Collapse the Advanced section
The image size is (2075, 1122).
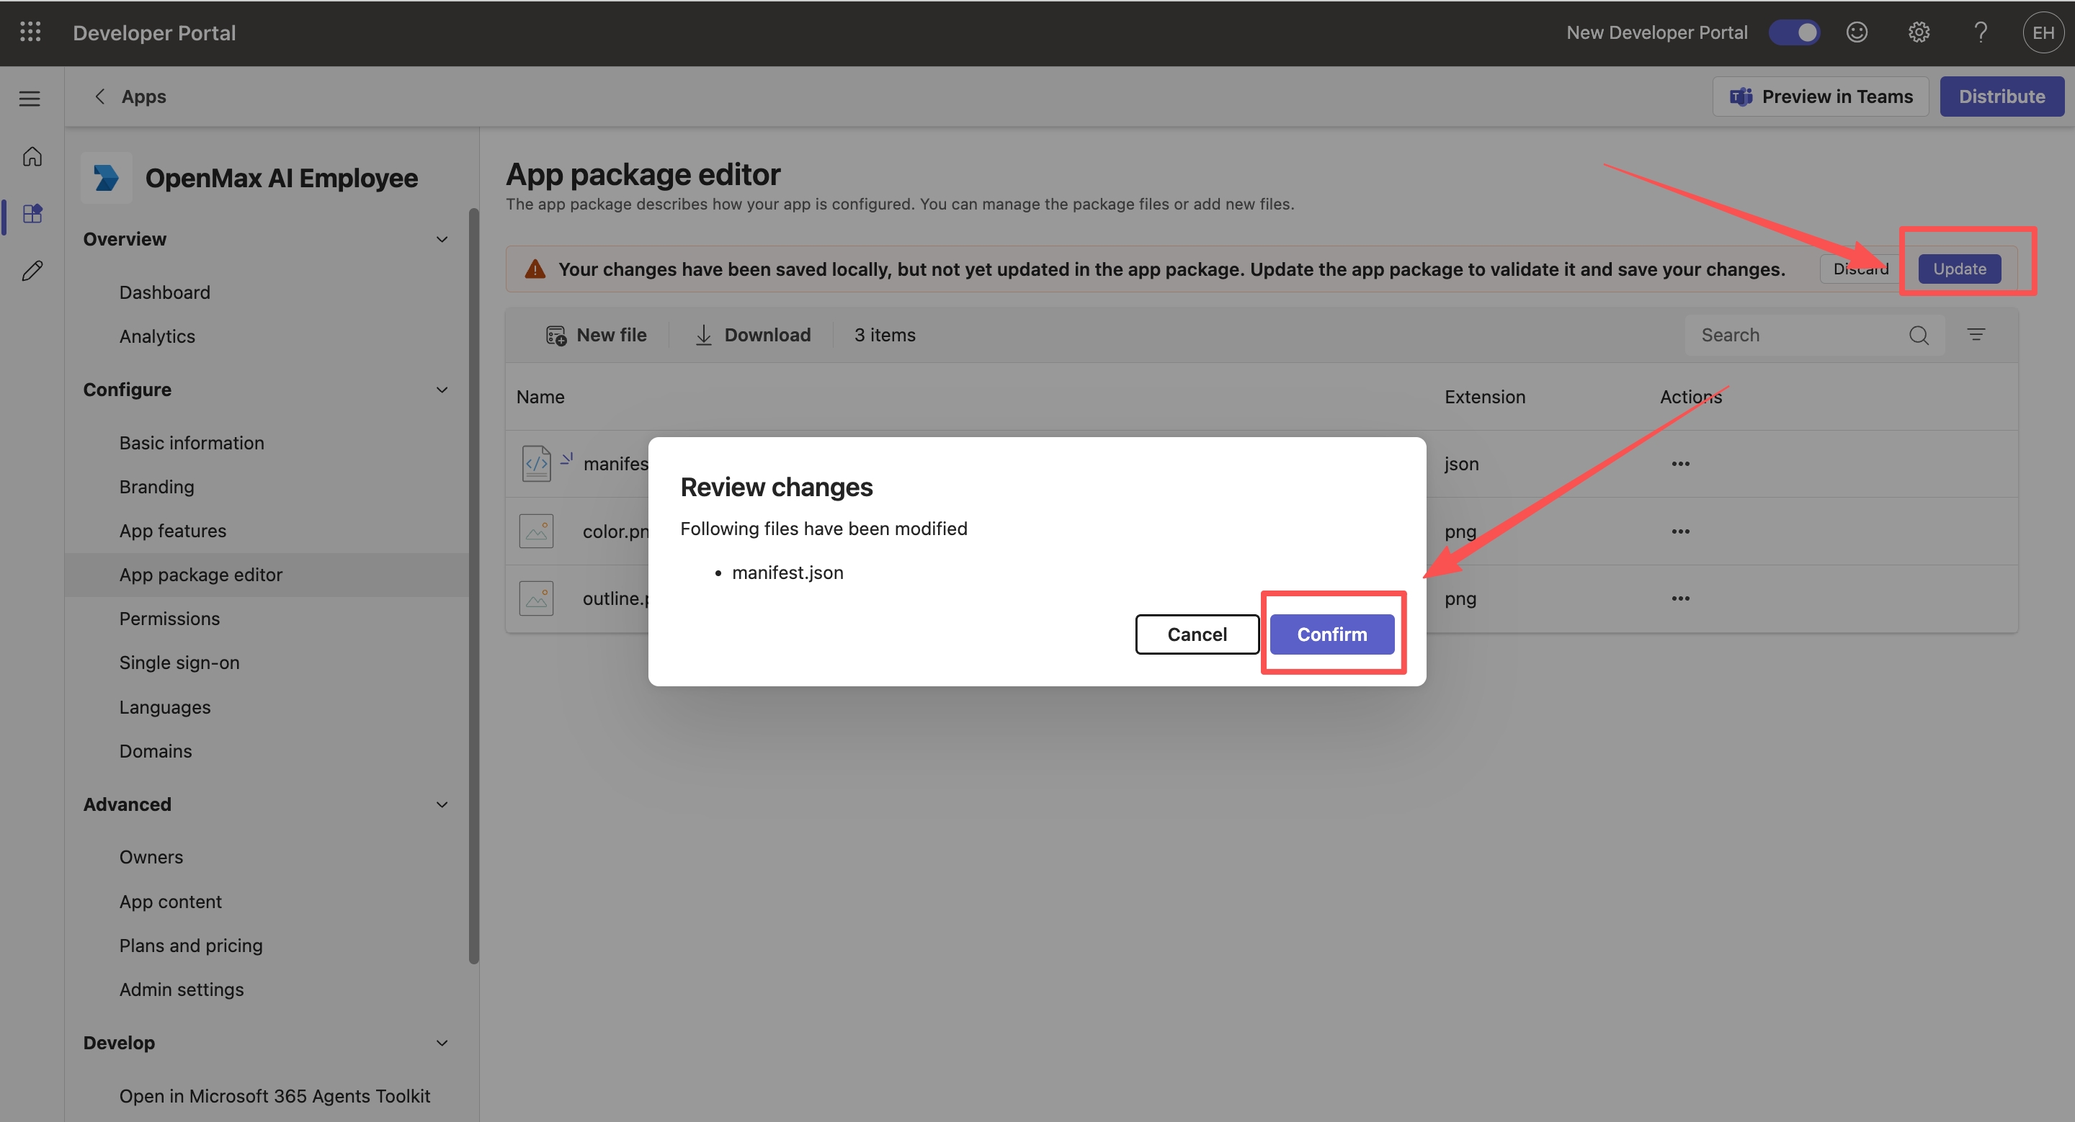[x=442, y=804]
